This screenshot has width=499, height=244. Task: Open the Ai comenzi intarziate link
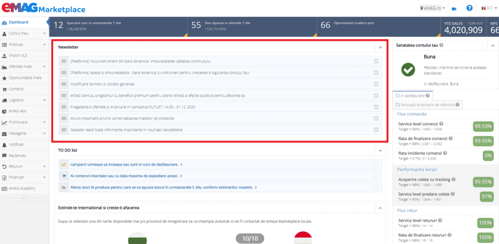click(126, 176)
